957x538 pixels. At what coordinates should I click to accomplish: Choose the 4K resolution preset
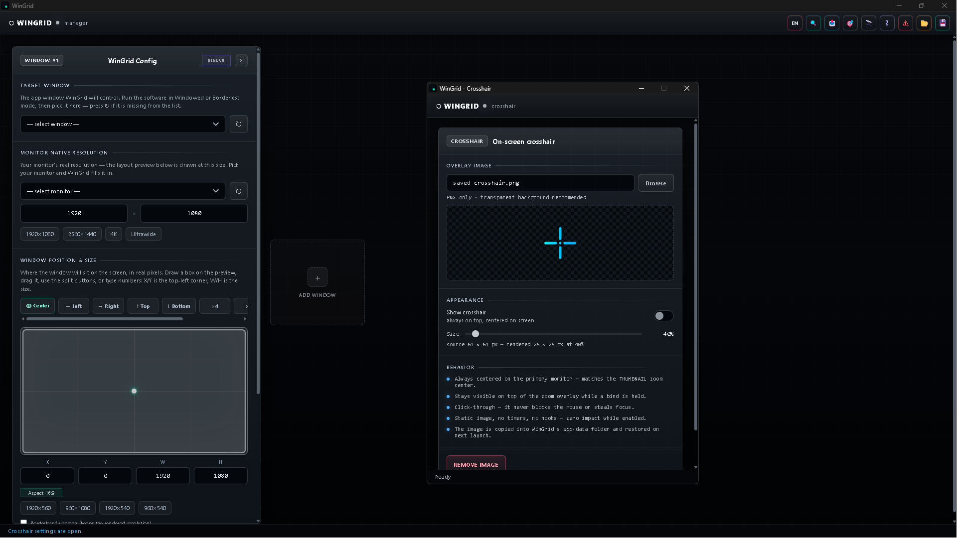coord(114,234)
